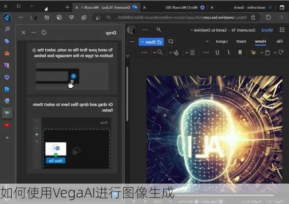
Task: Switch to the Insert ribbon tab
Action: (x=241, y=41)
